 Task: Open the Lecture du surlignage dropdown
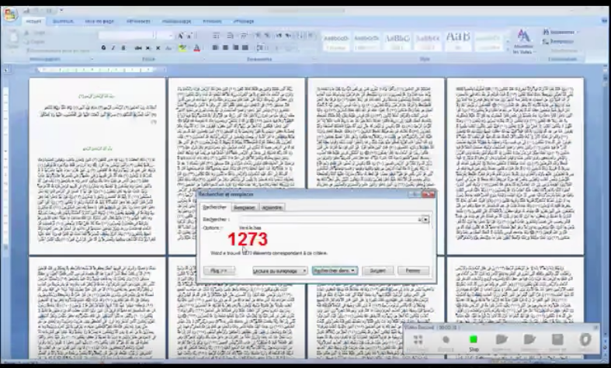(279, 270)
